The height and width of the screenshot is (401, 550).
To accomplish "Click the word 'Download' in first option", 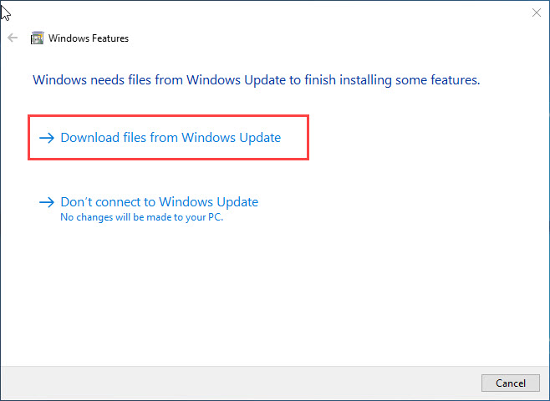I will pyautogui.click(x=90, y=137).
